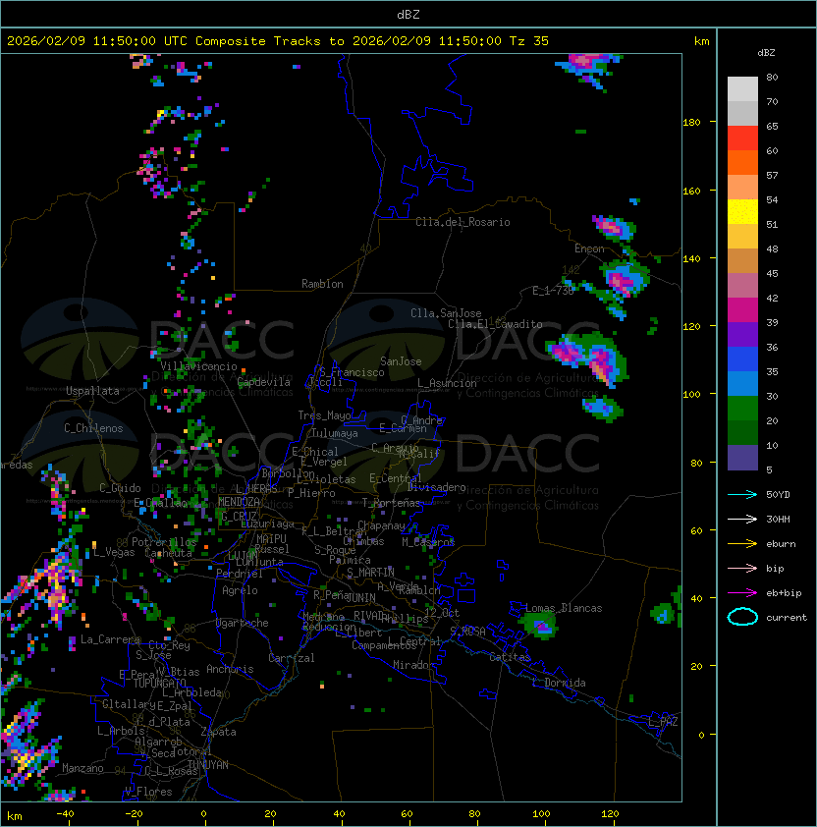Screen dimensions: 817x827
Task: Click the Carrizal map label
Action: coord(291,658)
